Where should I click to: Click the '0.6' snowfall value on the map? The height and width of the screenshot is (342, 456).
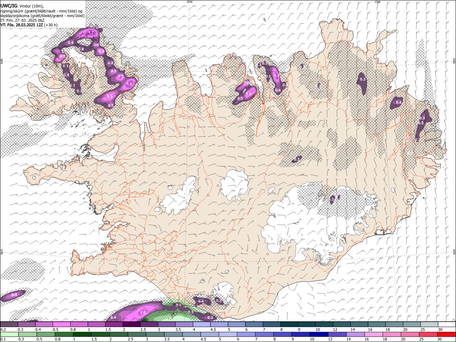(x=96, y=45)
